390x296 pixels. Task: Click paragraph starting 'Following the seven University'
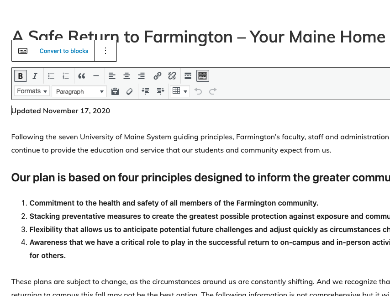click(200, 143)
